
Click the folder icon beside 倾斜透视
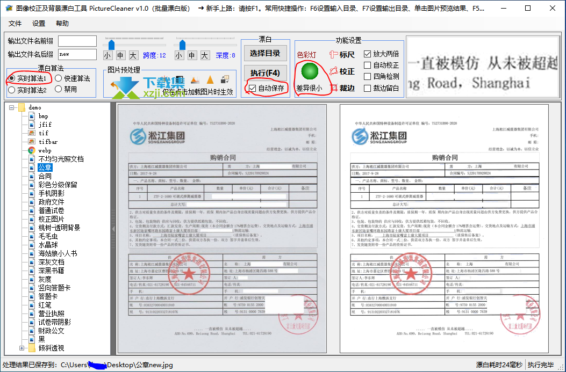click(32, 348)
